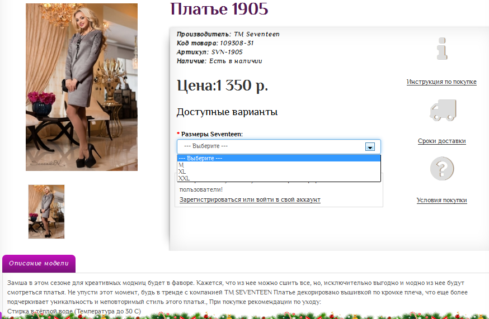The image size is (489, 319).
Task: Click the Производитель: TM Seventeen text
Action: point(228,34)
